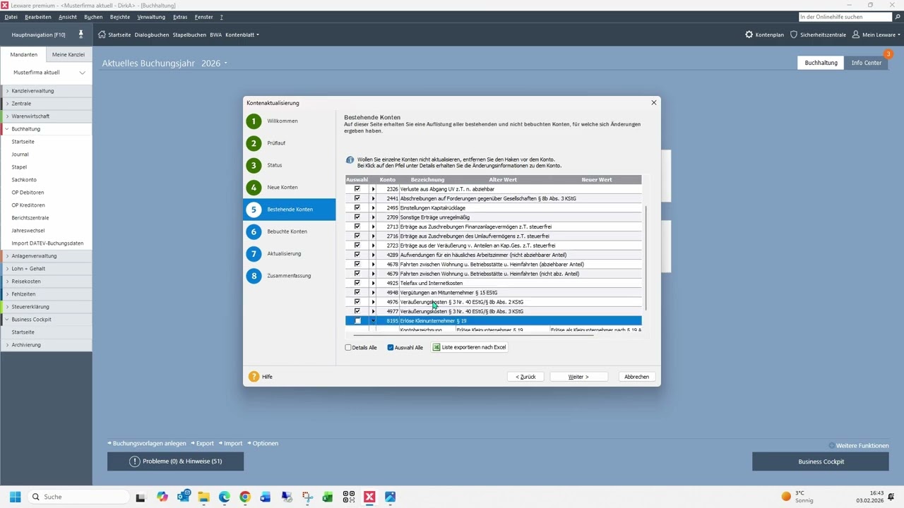Viewport: 904px width, 508px height.
Task: Open Windows Start menu in the taskbar
Action: (15, 497)
